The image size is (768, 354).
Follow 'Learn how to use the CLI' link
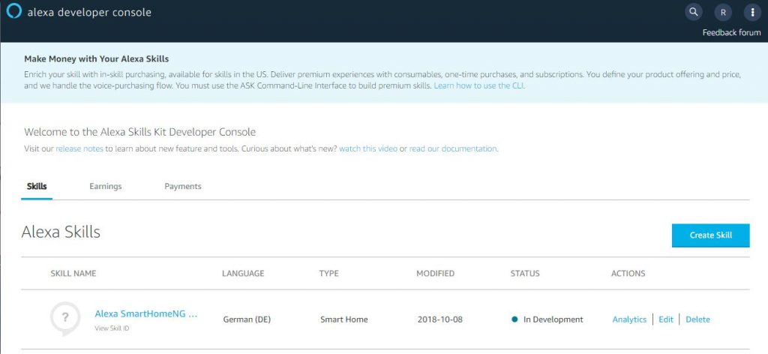(x=479, y=85)
